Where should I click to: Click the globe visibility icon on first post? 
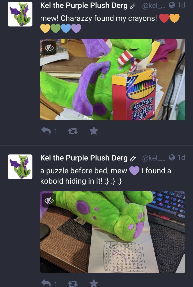coord(172,5)
